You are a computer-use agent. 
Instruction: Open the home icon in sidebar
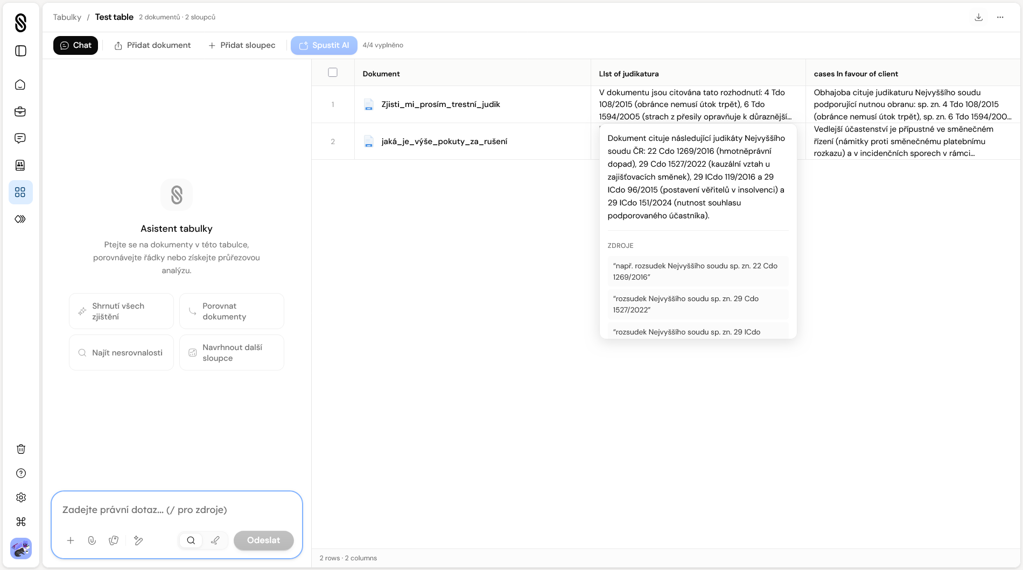(20, 85)
